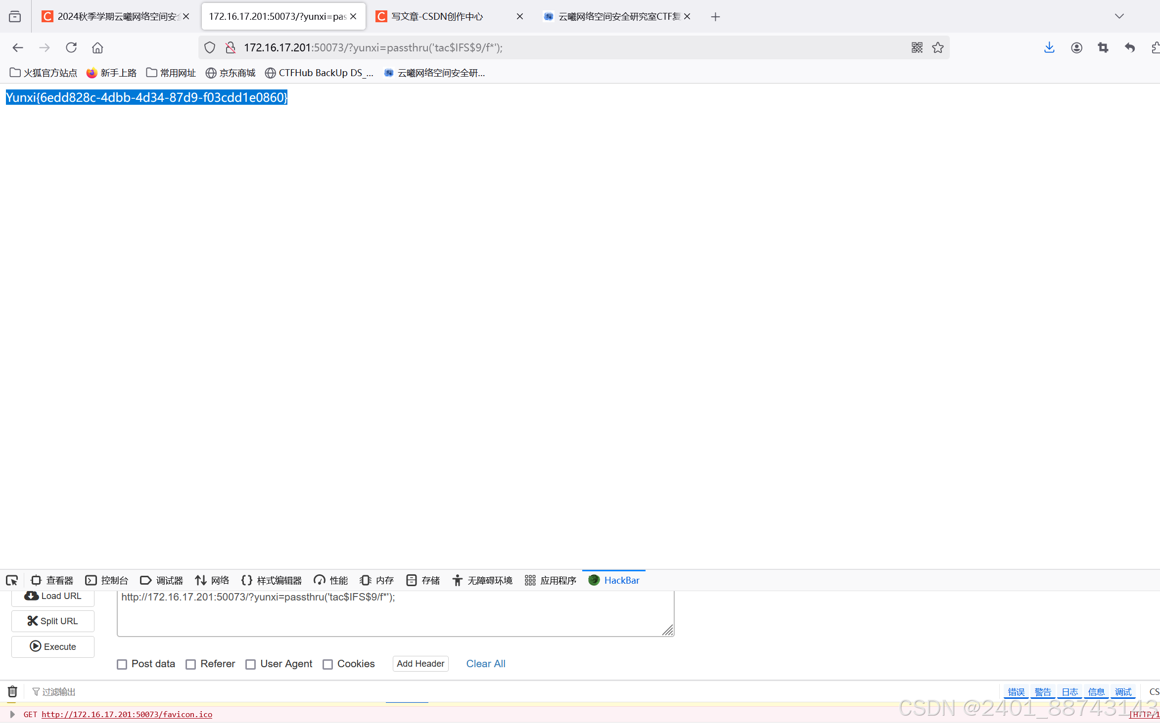Reload the current page
1160x727 pixels.
(71, 47)
